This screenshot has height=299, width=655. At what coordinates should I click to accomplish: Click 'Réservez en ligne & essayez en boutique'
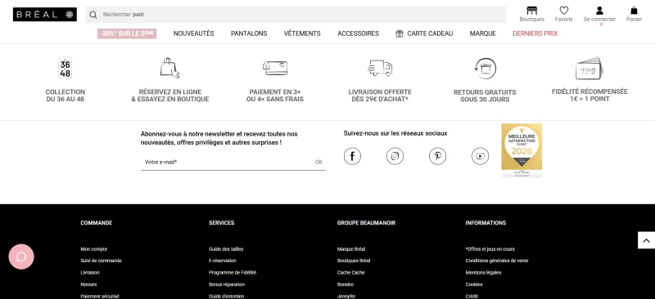pos(170,96)
